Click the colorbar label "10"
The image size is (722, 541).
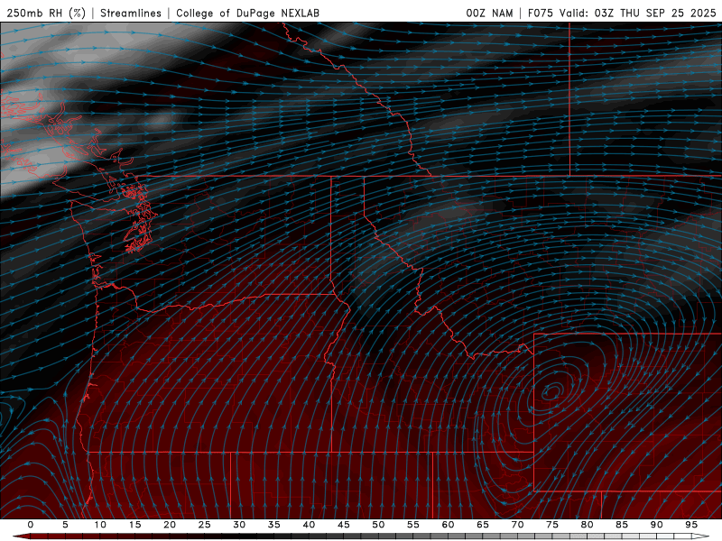100,525
